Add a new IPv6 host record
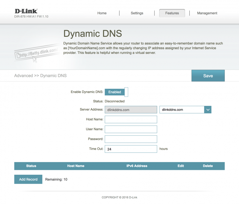 (x=28, y=179)
